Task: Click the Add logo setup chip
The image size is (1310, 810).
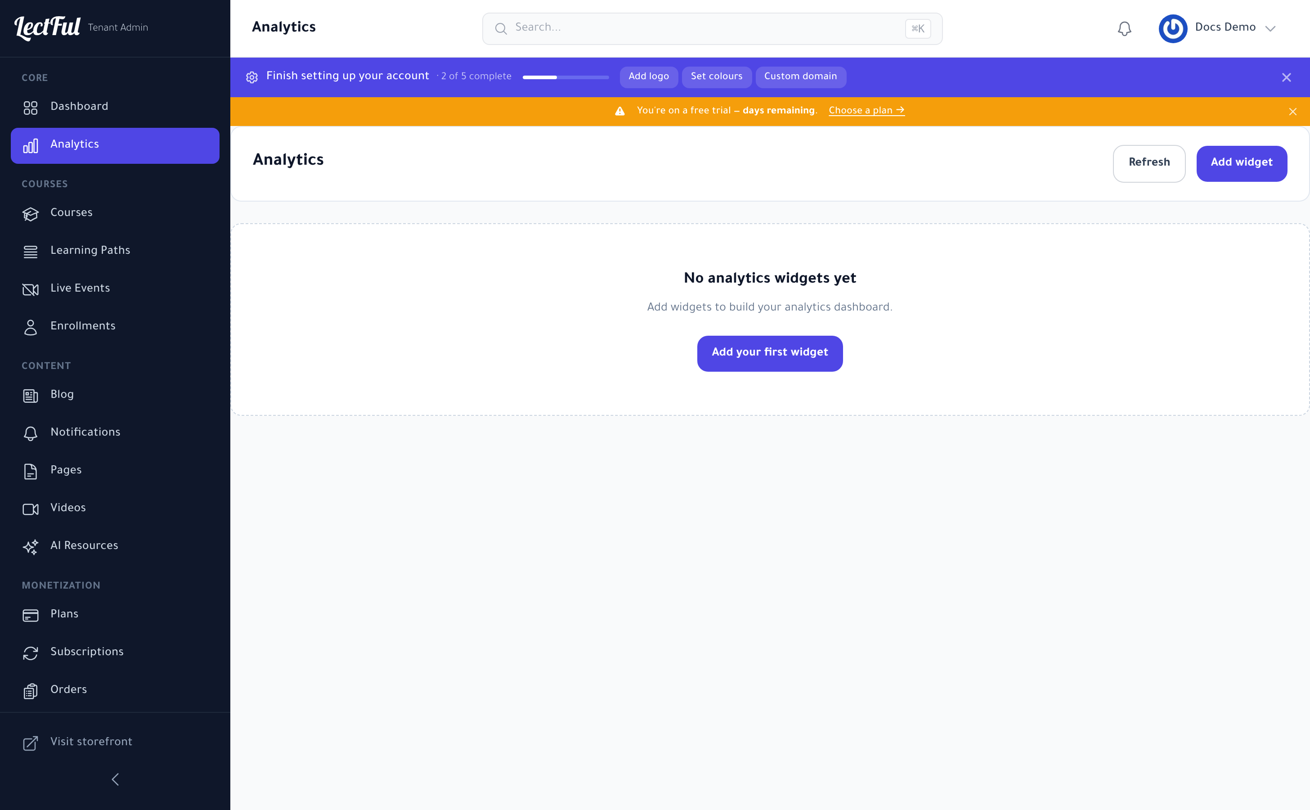Action: (649, 77)
